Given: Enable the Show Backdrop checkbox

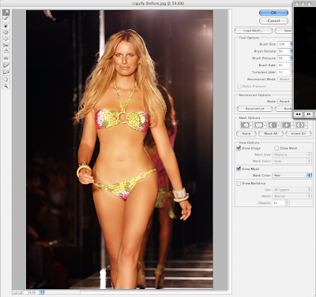Looking at the screenshot, I should (239, 184).
